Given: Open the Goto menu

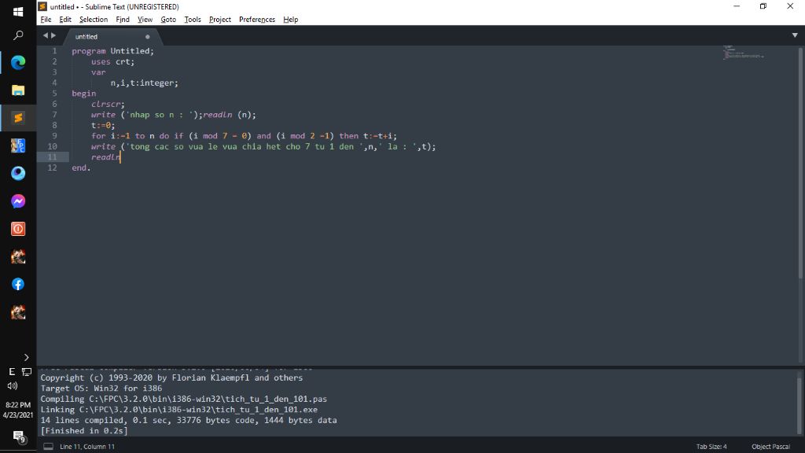Looking at the screenshot, I should click(x=168, y=20).
